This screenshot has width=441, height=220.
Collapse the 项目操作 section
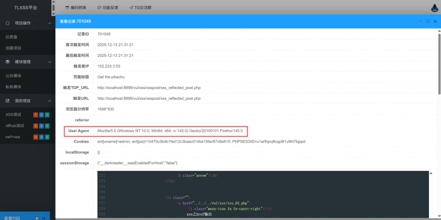pos(50,23)
